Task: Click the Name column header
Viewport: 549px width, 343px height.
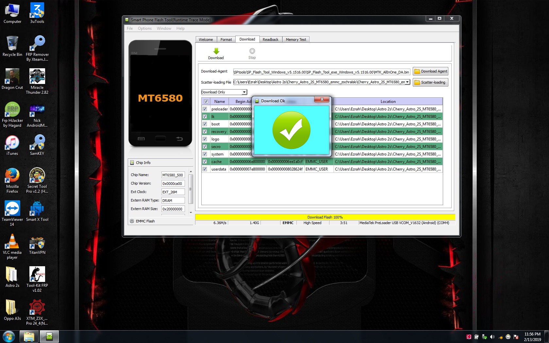Action: coord(220,102)
